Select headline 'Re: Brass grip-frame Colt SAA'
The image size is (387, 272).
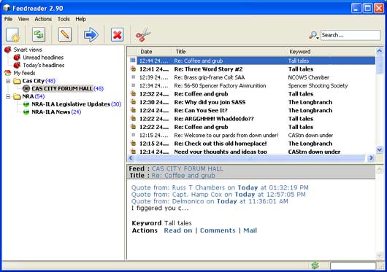(210, 77)
